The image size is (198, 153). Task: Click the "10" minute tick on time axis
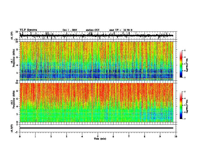click(x=176, y=136)
